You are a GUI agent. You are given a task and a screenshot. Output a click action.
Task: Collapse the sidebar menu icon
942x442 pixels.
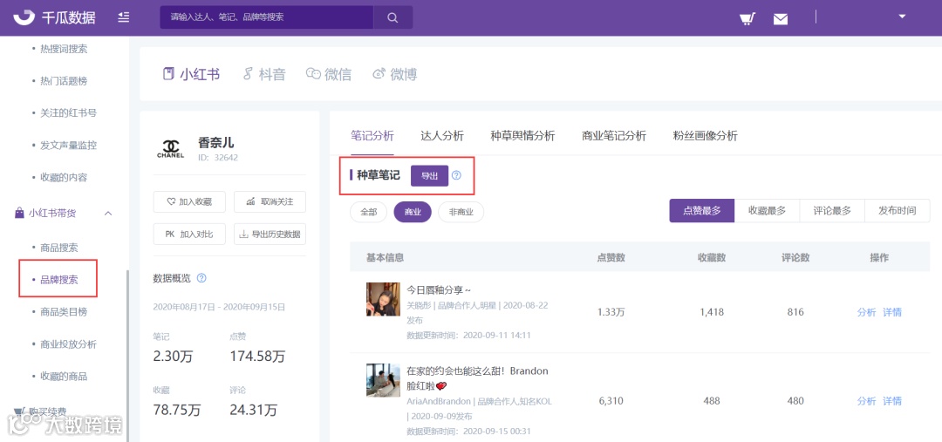(x=124, y=17)
